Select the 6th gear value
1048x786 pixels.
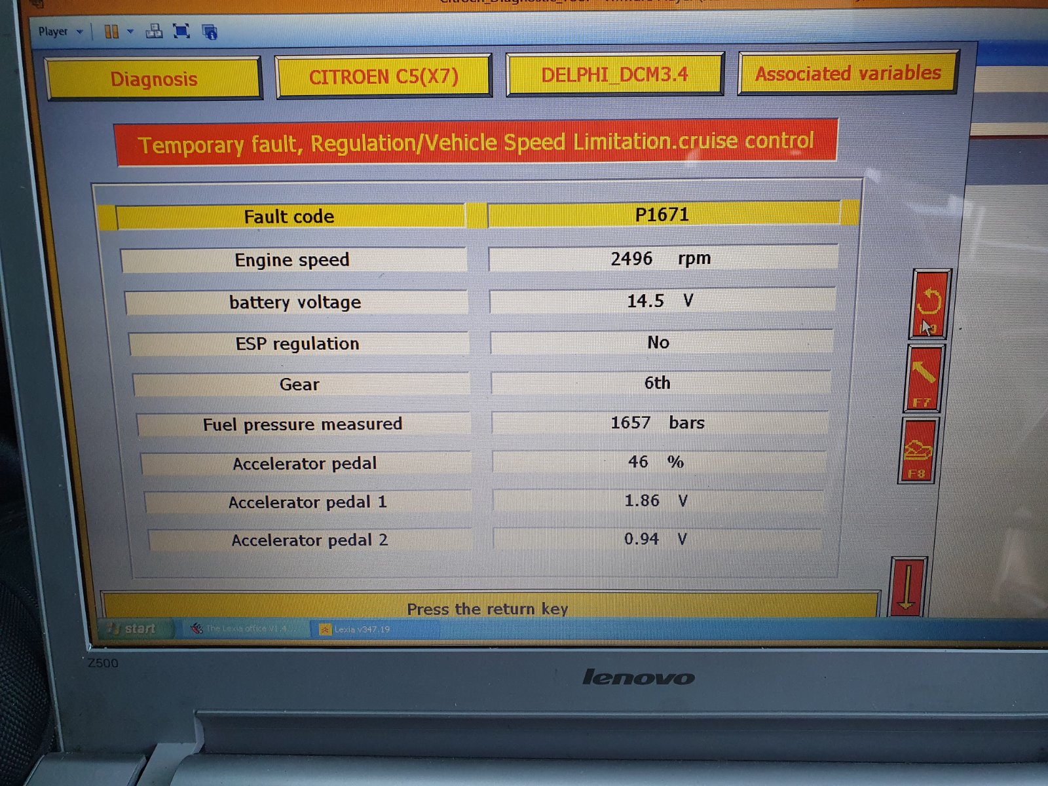pyautogui.click(x=660, y=383)
